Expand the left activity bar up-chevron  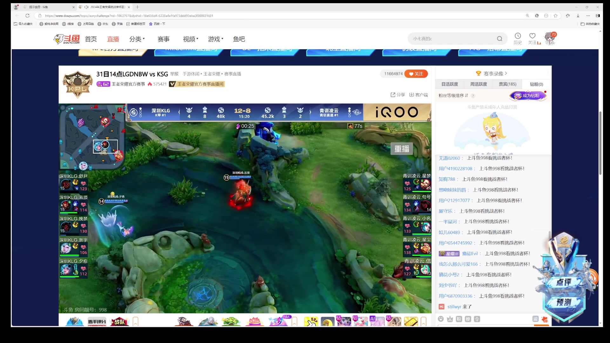click(136, 322)
